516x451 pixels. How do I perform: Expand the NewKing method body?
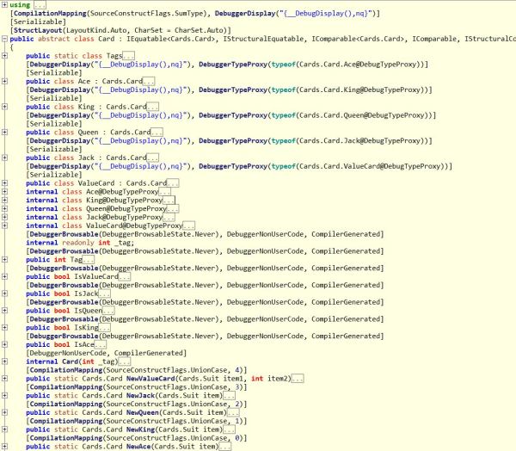pos(4,429)
